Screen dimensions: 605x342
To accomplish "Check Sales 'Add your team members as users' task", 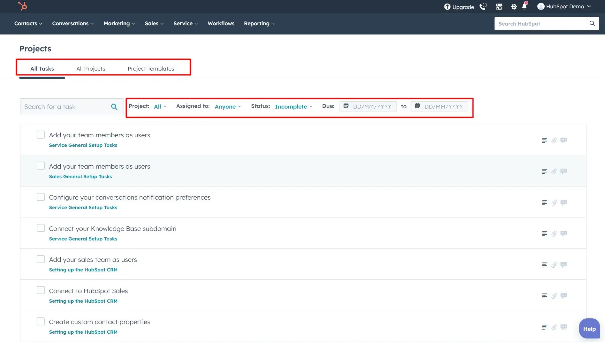I will pyautogui.click(x=41, y=165).
